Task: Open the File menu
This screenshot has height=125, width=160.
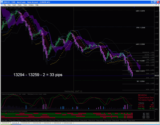Action: point(5,5)
